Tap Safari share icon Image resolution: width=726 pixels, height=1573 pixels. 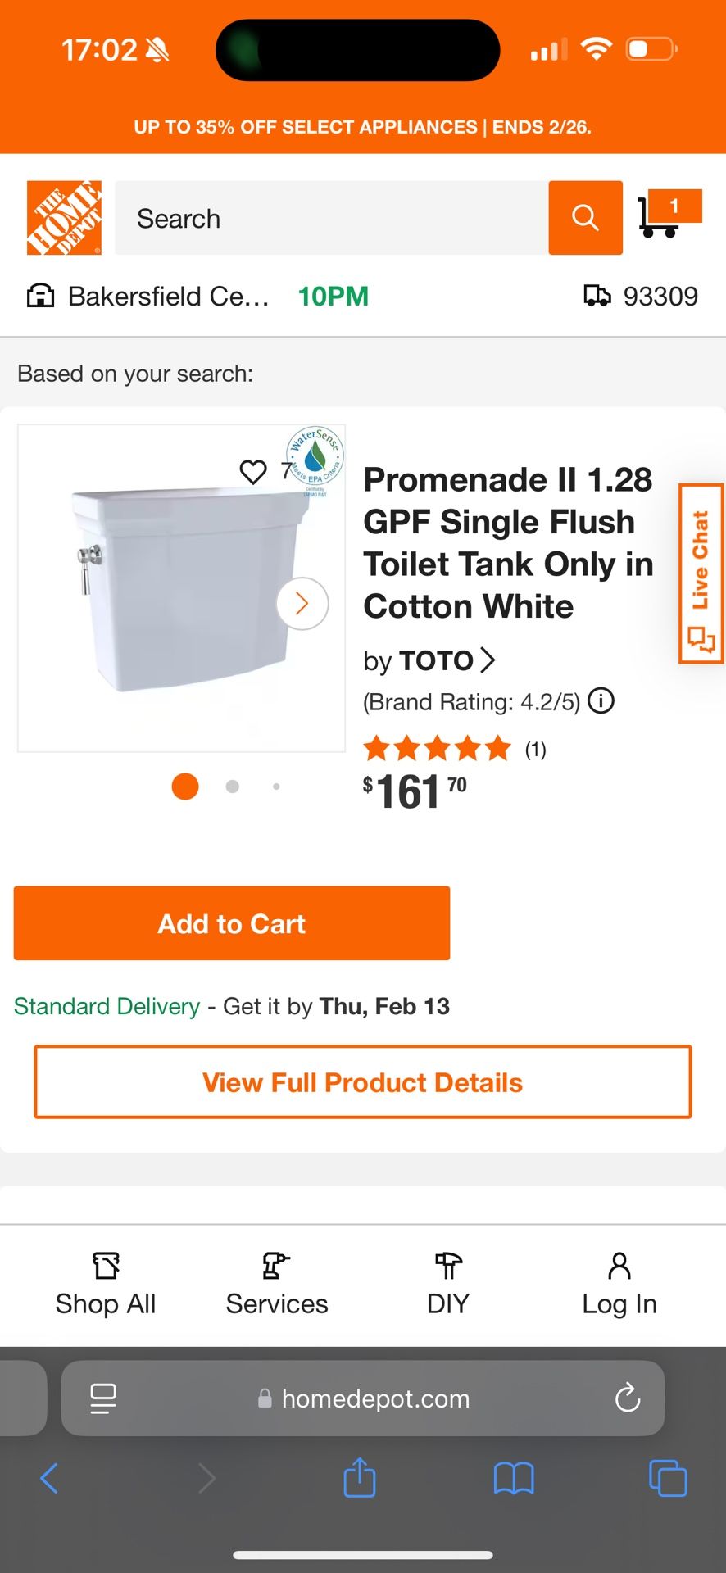[359, 1478]
